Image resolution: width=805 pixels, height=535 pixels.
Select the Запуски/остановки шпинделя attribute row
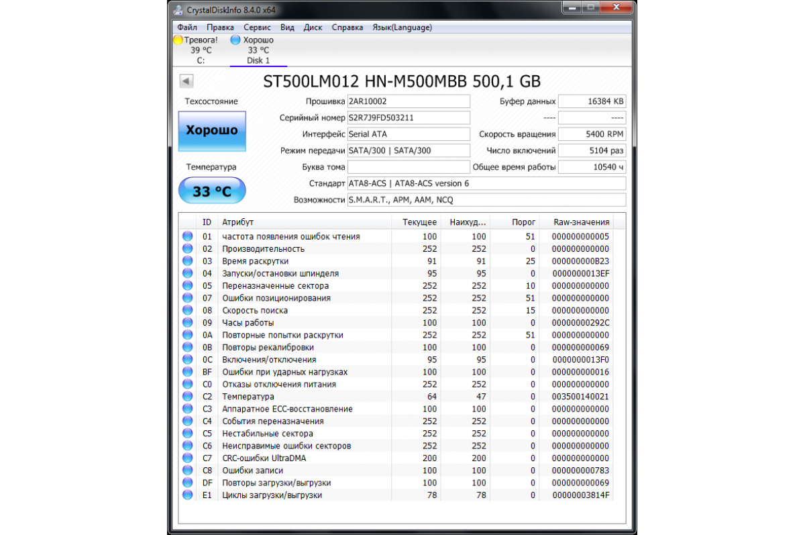[x=396, y=273]
